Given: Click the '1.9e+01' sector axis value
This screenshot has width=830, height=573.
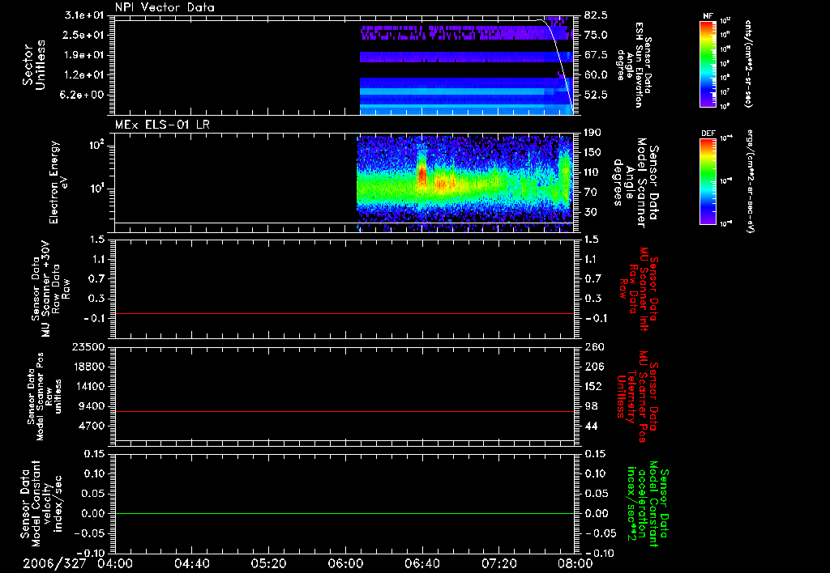Looking at the screenshot, I should coord(84,55).
